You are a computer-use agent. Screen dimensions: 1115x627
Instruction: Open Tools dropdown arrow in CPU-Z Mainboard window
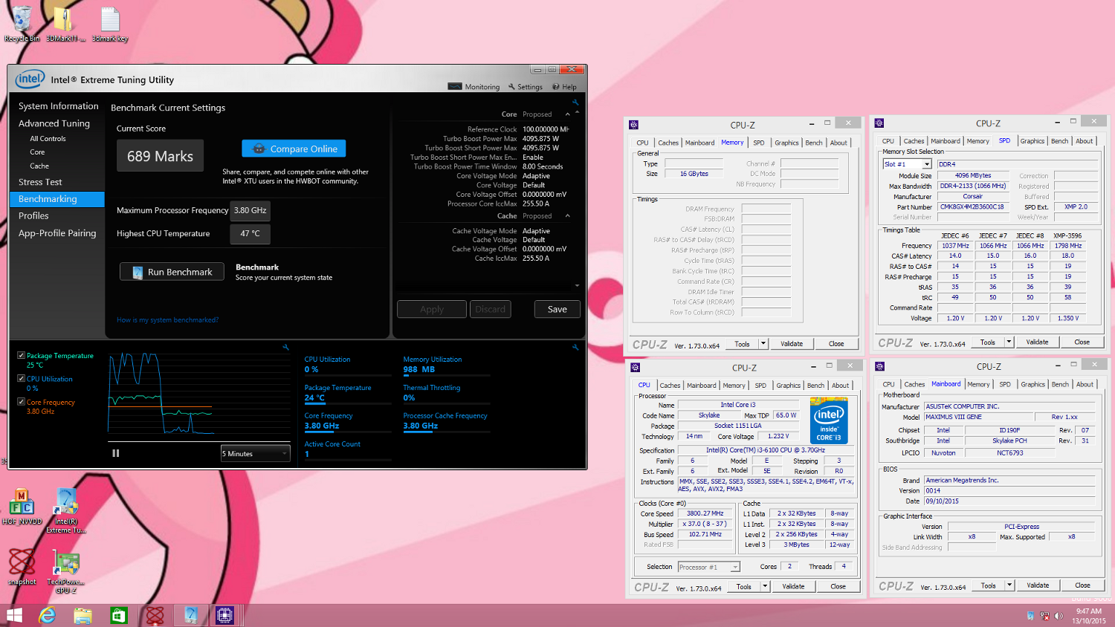1009,585
